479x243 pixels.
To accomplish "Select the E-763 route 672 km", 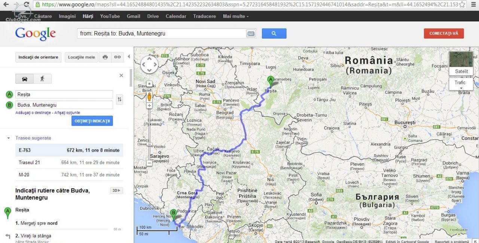I will click(x=69, y=150).
